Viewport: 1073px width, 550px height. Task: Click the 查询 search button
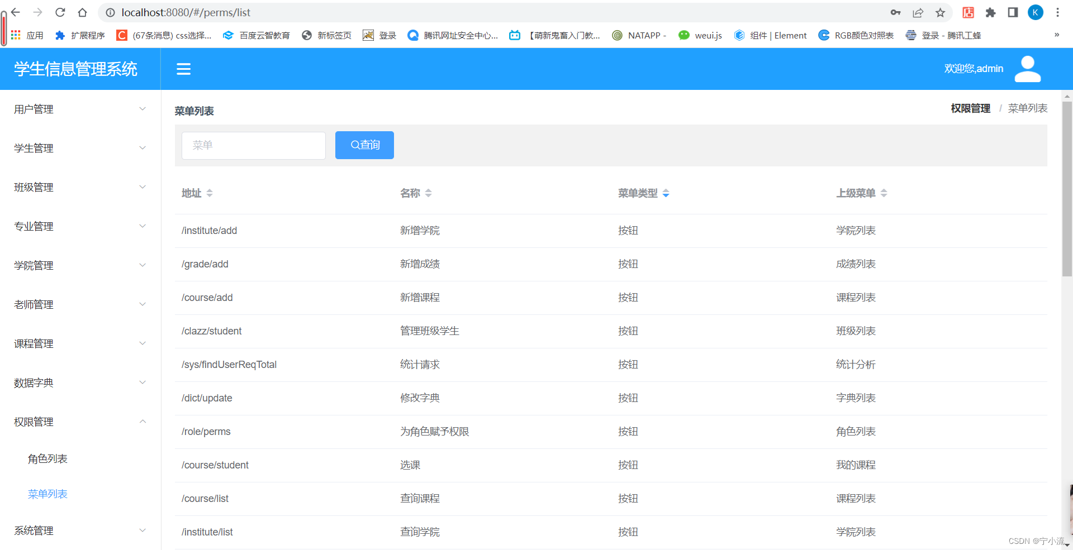point(364,145)
